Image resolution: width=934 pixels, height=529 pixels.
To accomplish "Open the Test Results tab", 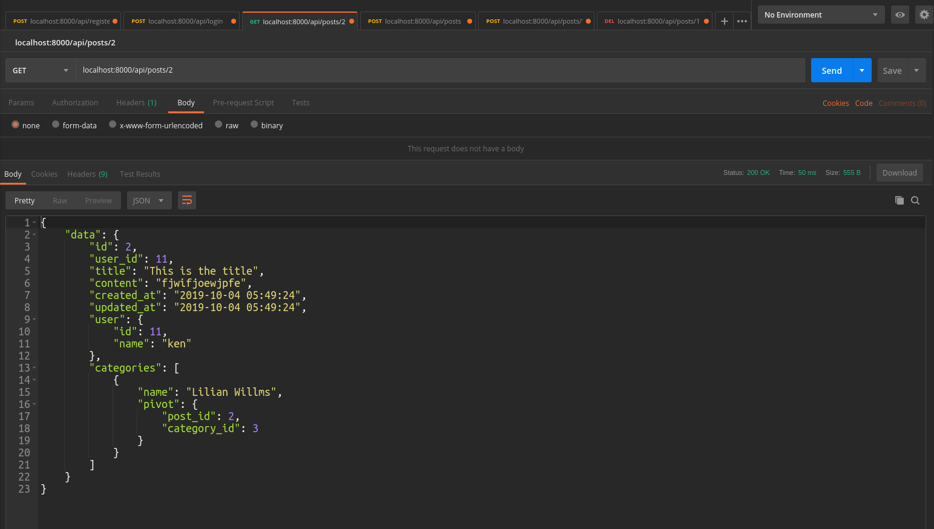I will point(140,174).
